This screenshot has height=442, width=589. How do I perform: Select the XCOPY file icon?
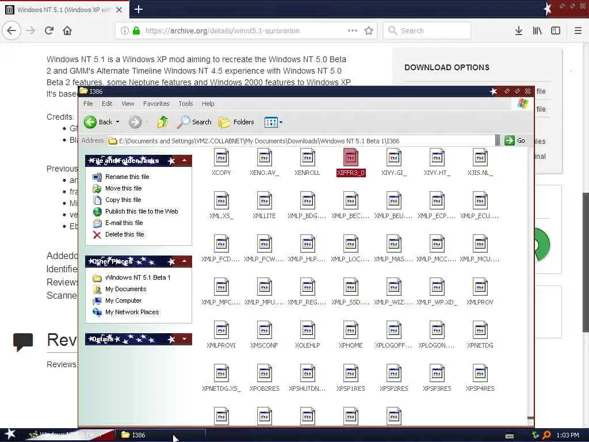[221, 157]
